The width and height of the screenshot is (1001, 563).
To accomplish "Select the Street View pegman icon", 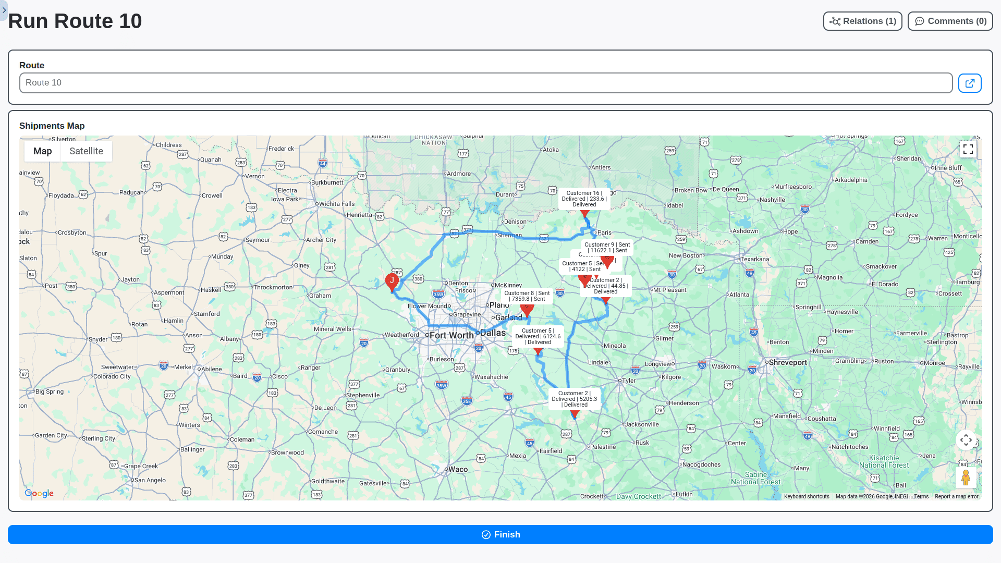I will (x=966, y=477).
